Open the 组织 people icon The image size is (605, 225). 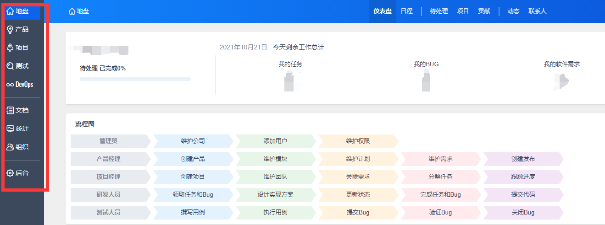click(10, 147)
